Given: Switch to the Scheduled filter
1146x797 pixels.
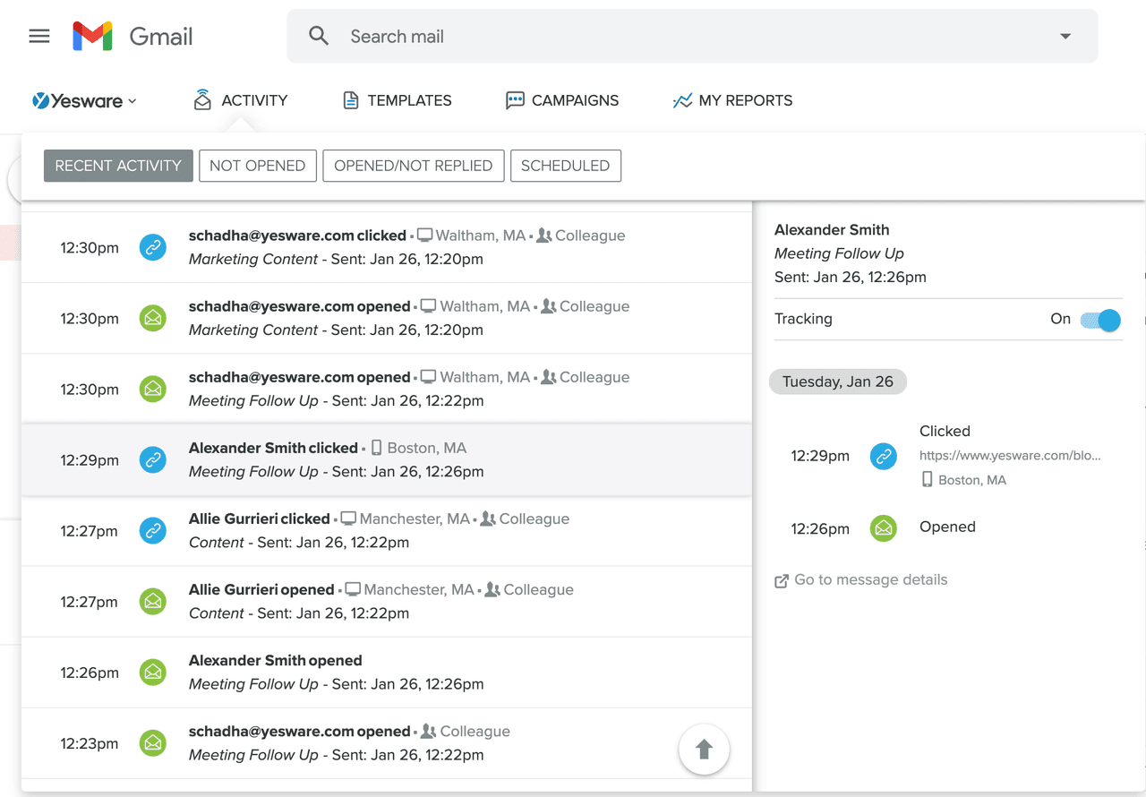Looking at the screenshot, I should pos(565,166).
